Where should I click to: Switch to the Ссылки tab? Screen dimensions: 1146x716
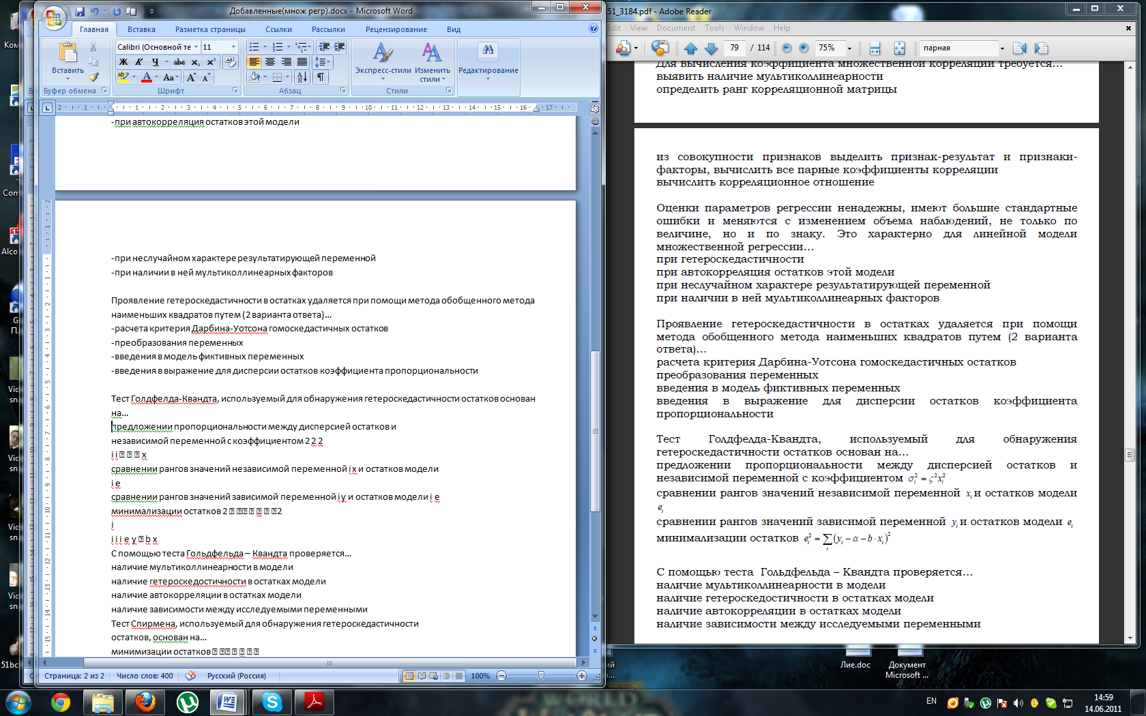pyautogui.click(x=278, y=29)
